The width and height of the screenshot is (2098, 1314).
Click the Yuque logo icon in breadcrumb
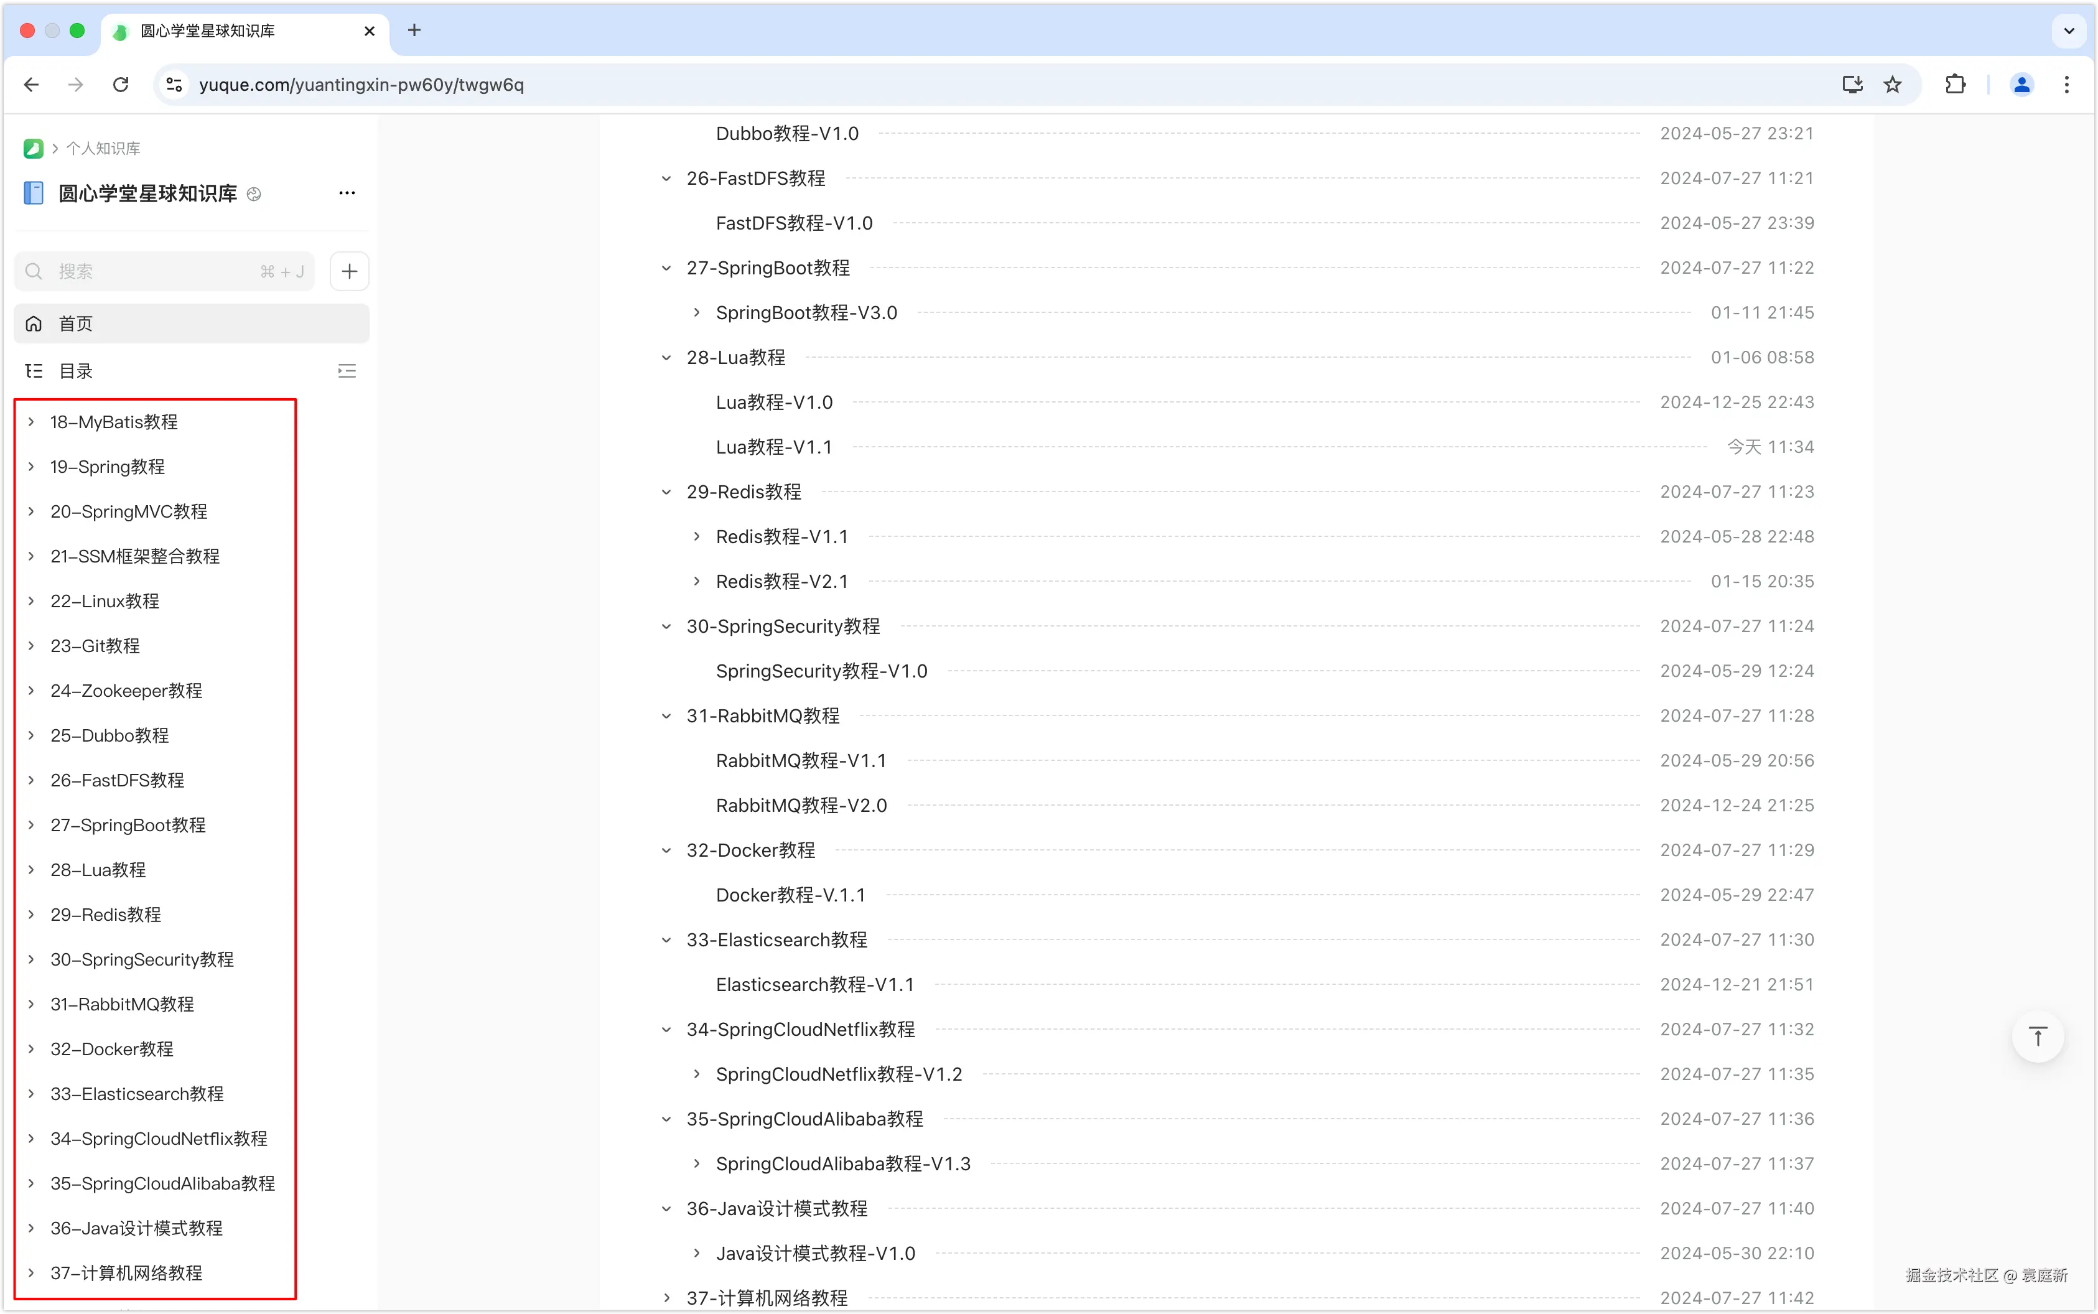tap(33, 149)
